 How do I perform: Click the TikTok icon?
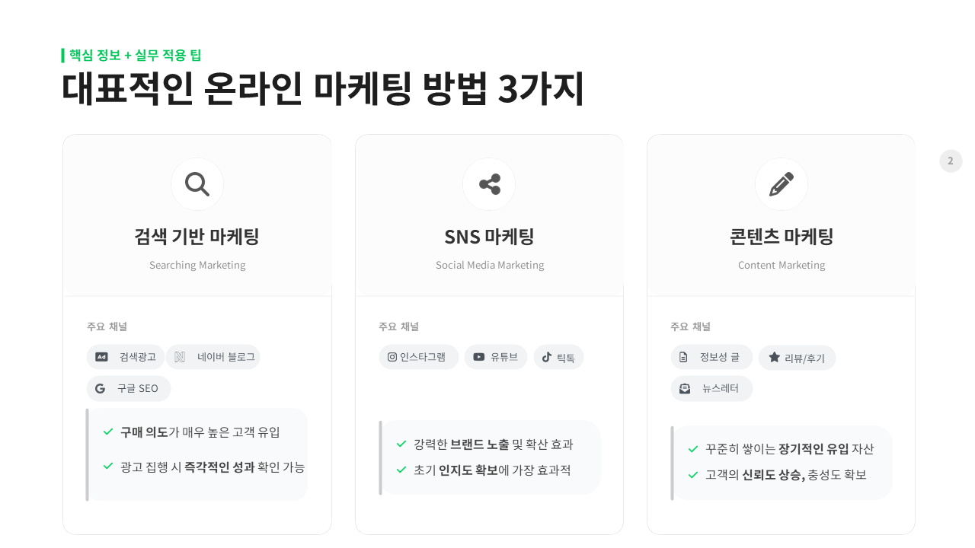pos(546,357)
